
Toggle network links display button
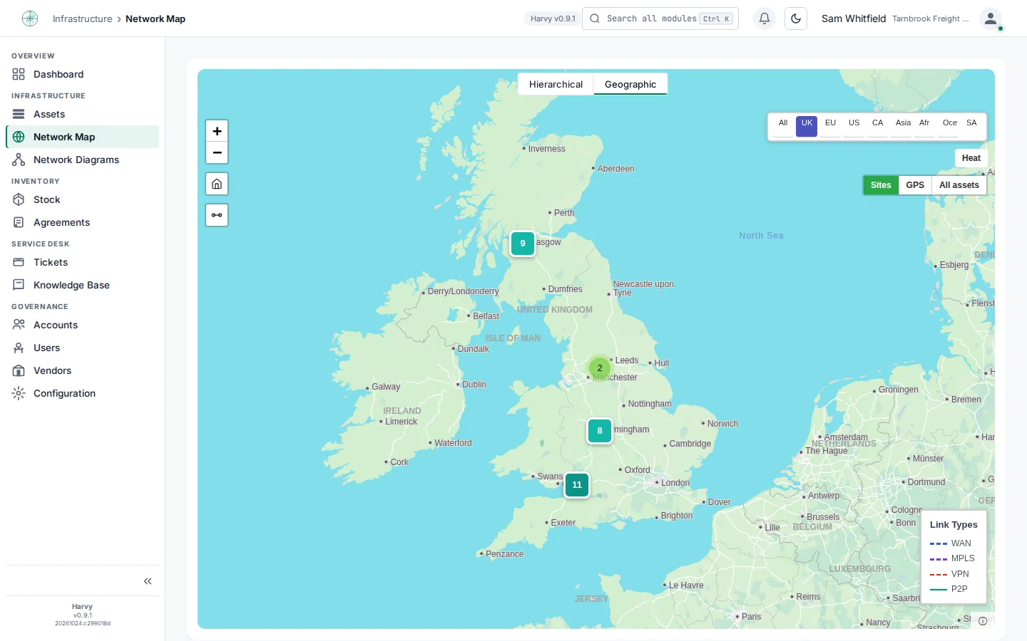217,215
